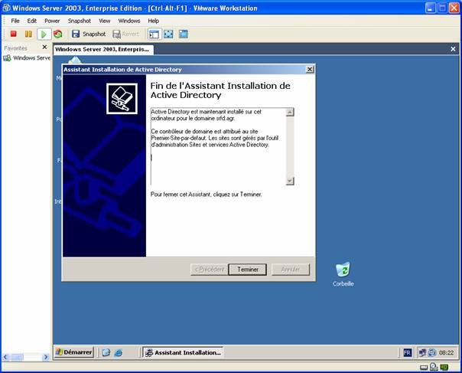The height and width of the screenshot is (373, 462).
Task: Click the FR language indicator
Action: (407, 352)
